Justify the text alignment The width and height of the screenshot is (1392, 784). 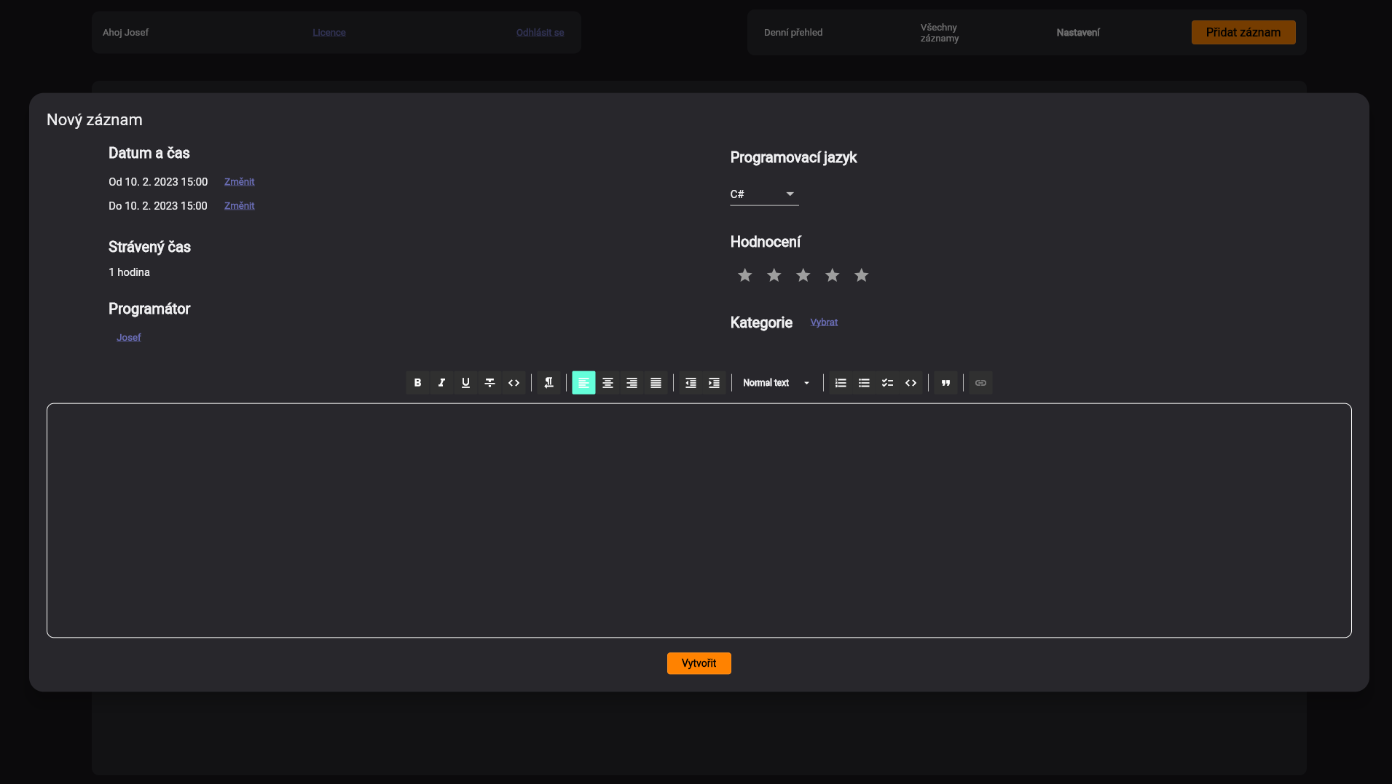coord(656,383)
